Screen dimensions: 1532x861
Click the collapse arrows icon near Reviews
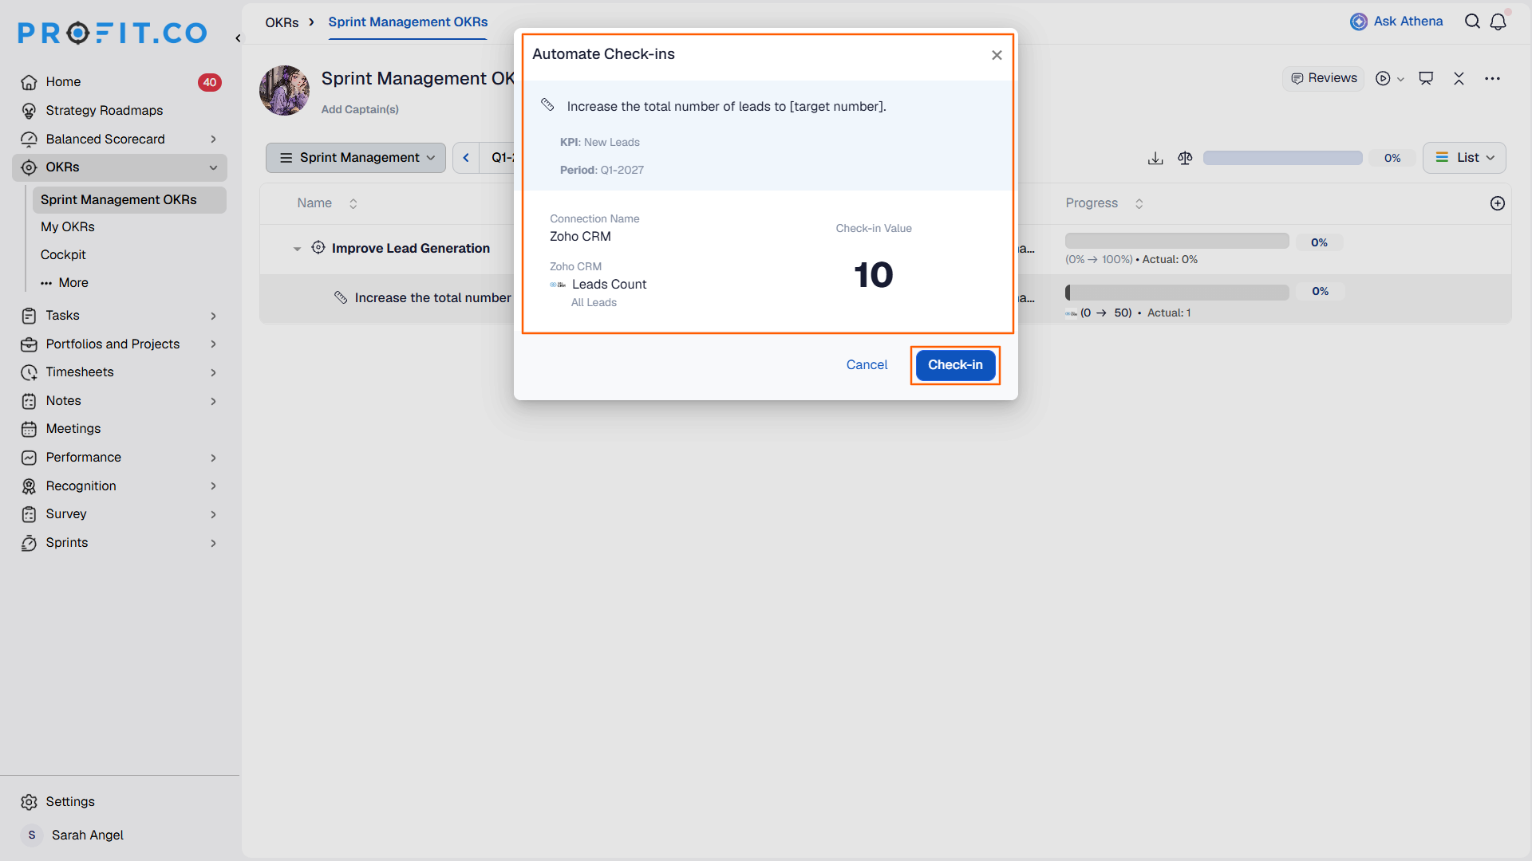click(1459, 78)
